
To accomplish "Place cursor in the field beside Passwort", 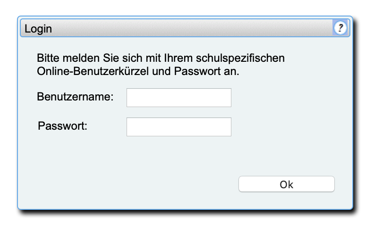I will tap(178, 127).
